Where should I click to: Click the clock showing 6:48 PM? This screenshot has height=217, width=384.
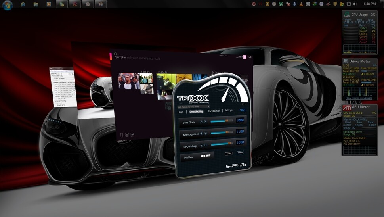pyautogui.click(x=370, y=4)
